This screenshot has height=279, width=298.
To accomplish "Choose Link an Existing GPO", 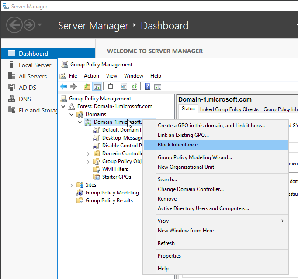I will pyautogui.click(x=215, y=135).
